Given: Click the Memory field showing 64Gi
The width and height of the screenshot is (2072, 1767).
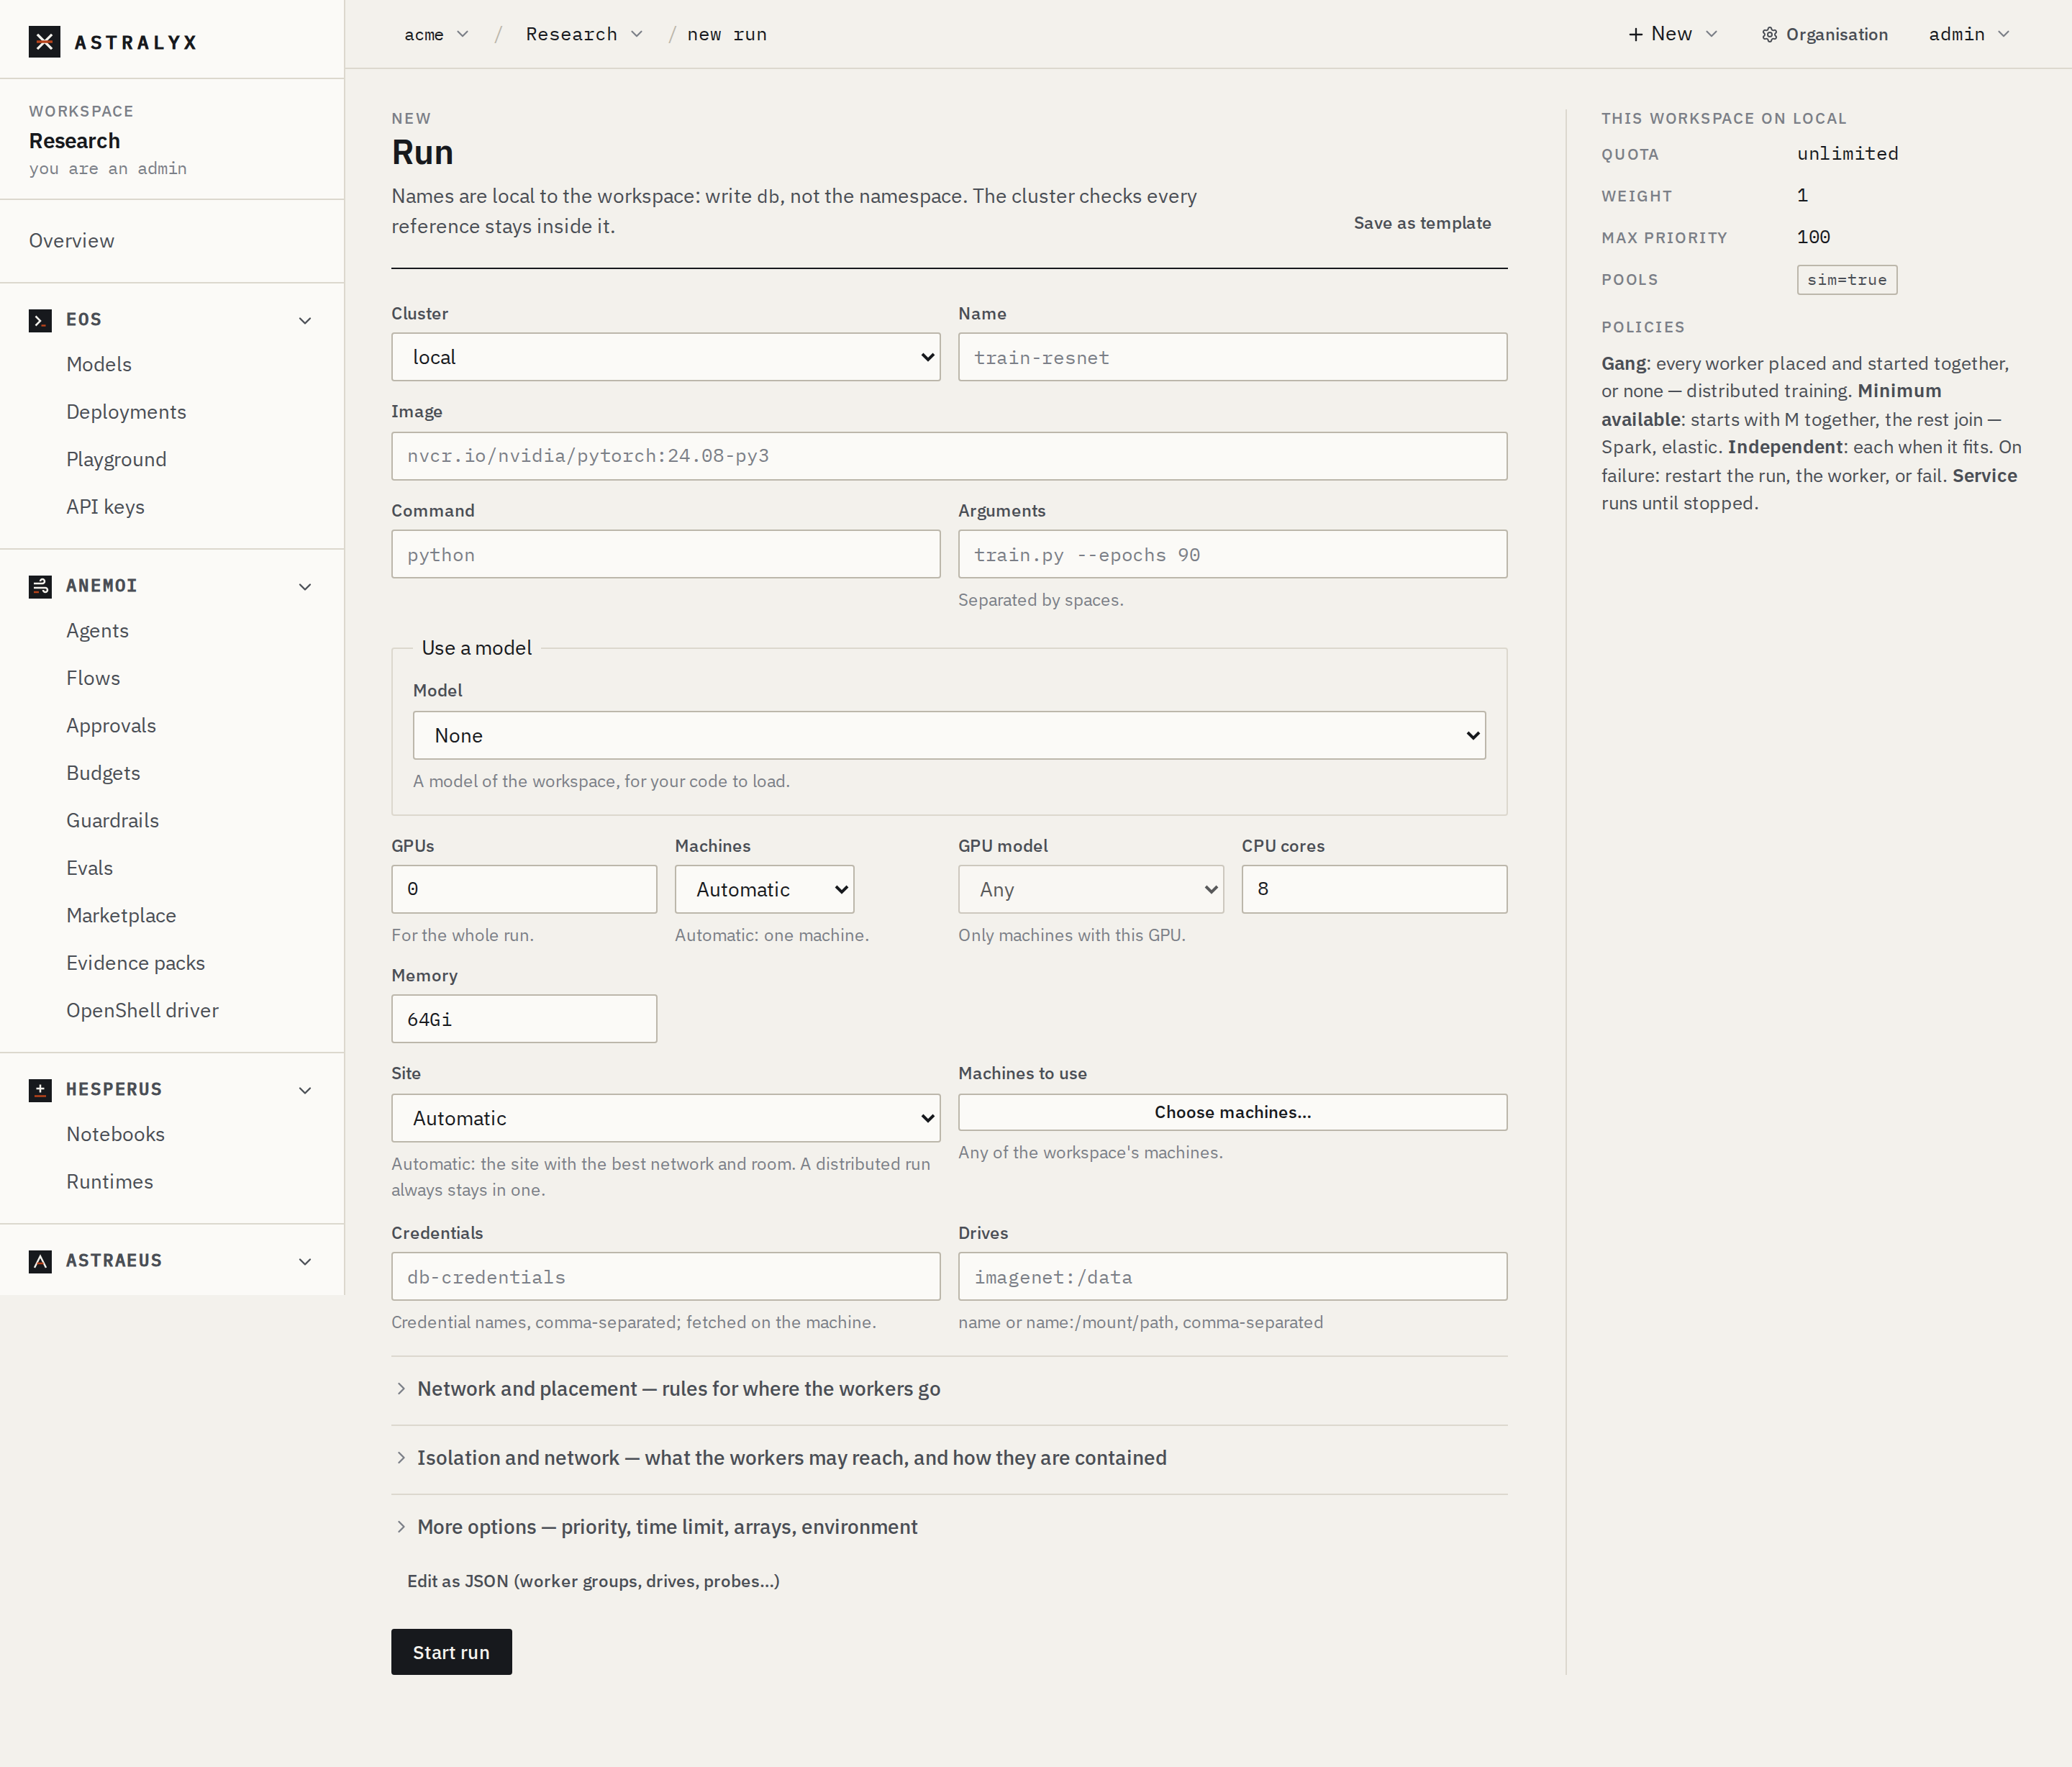Looking at the screenshot, I should 524,1019.
